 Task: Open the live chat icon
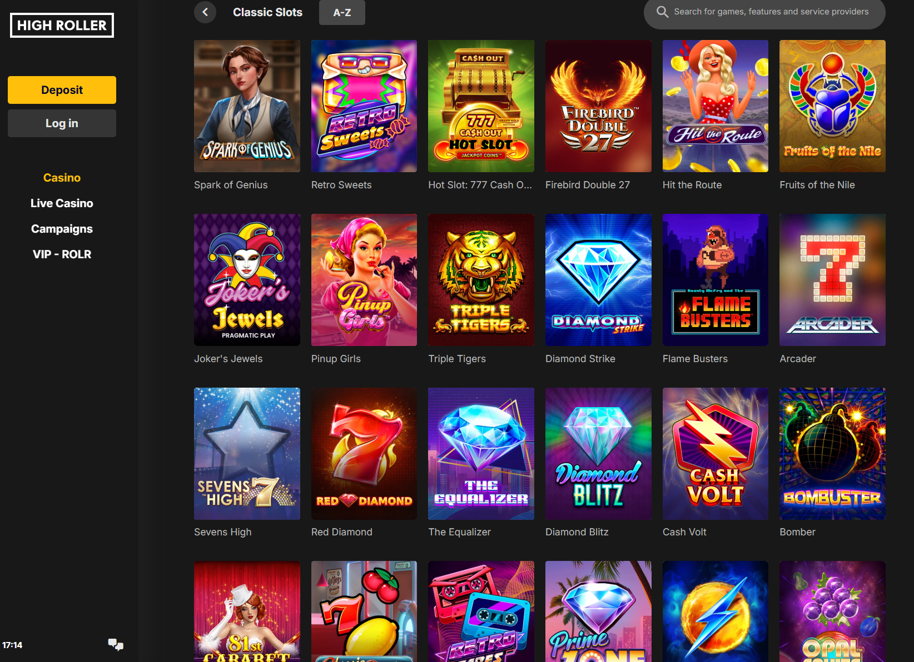pyautogui.click(x=116, y=644)
